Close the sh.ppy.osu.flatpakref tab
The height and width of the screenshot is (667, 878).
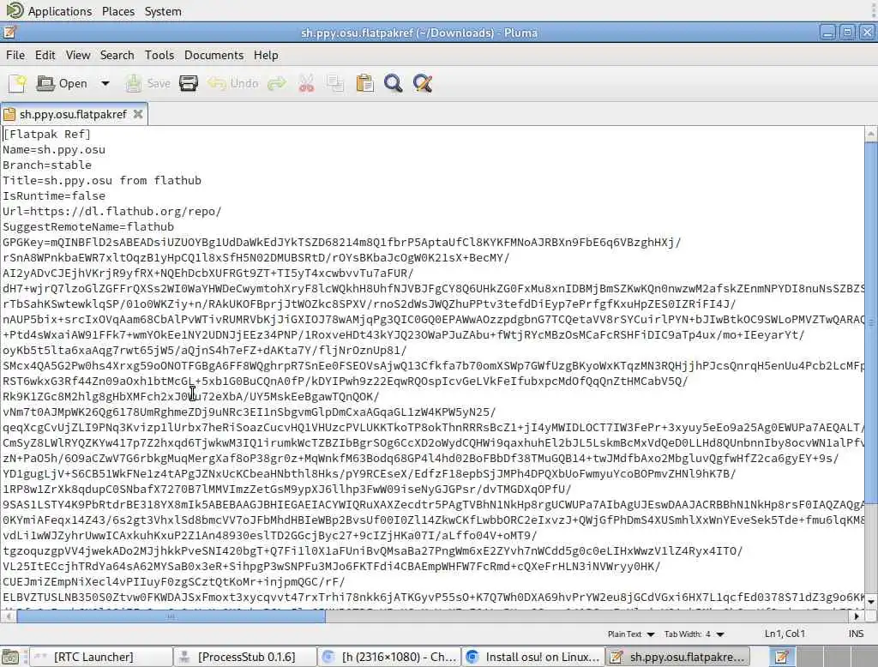(x=138, y=114)
